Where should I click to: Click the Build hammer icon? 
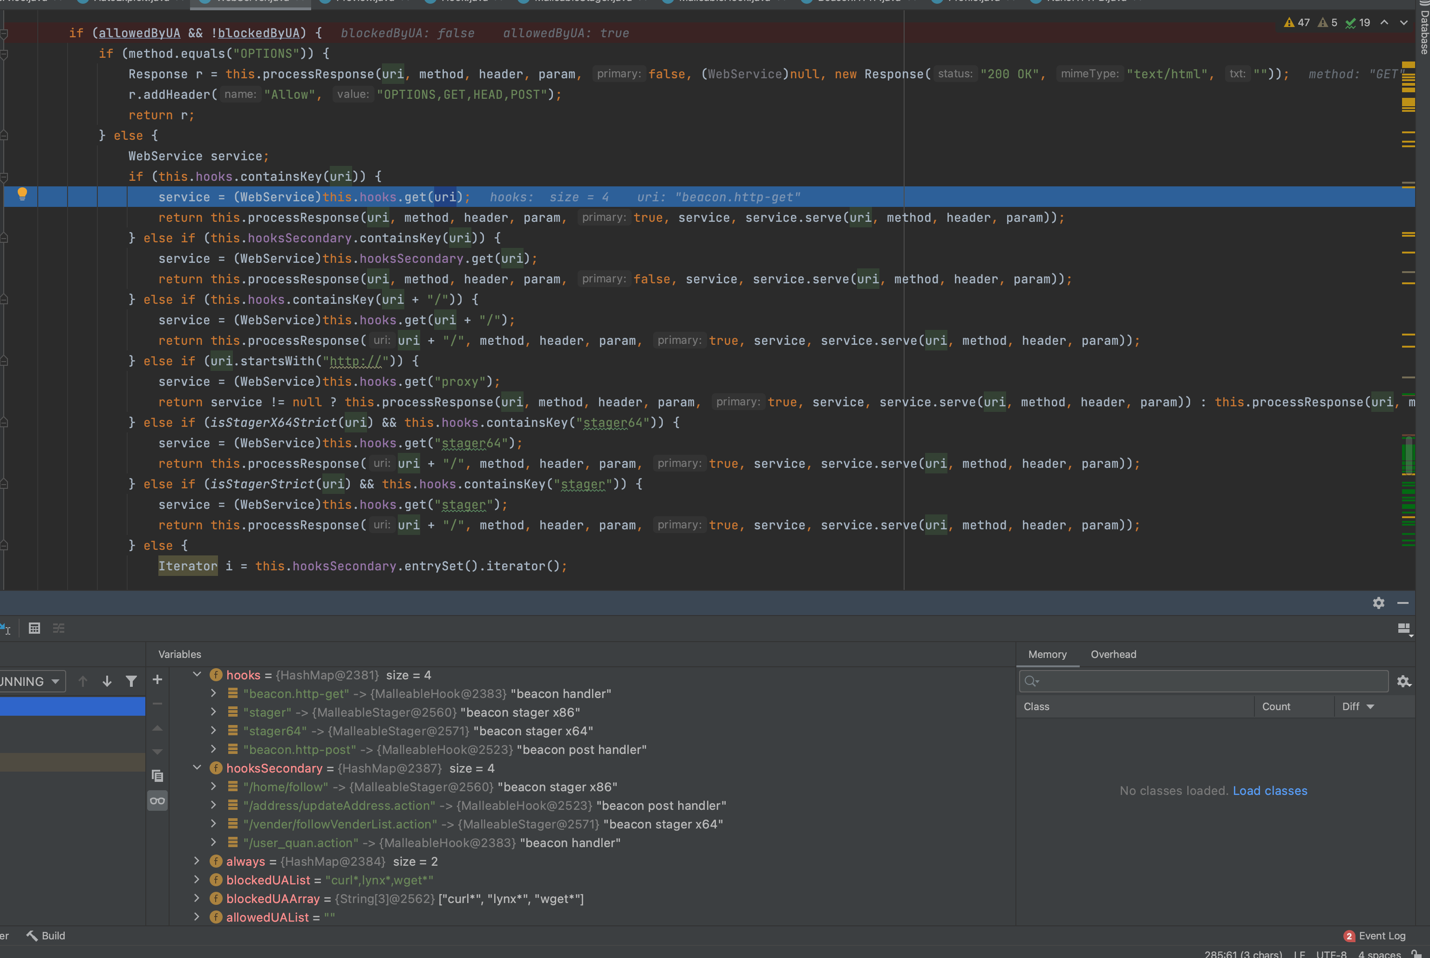tap(32, 935)
